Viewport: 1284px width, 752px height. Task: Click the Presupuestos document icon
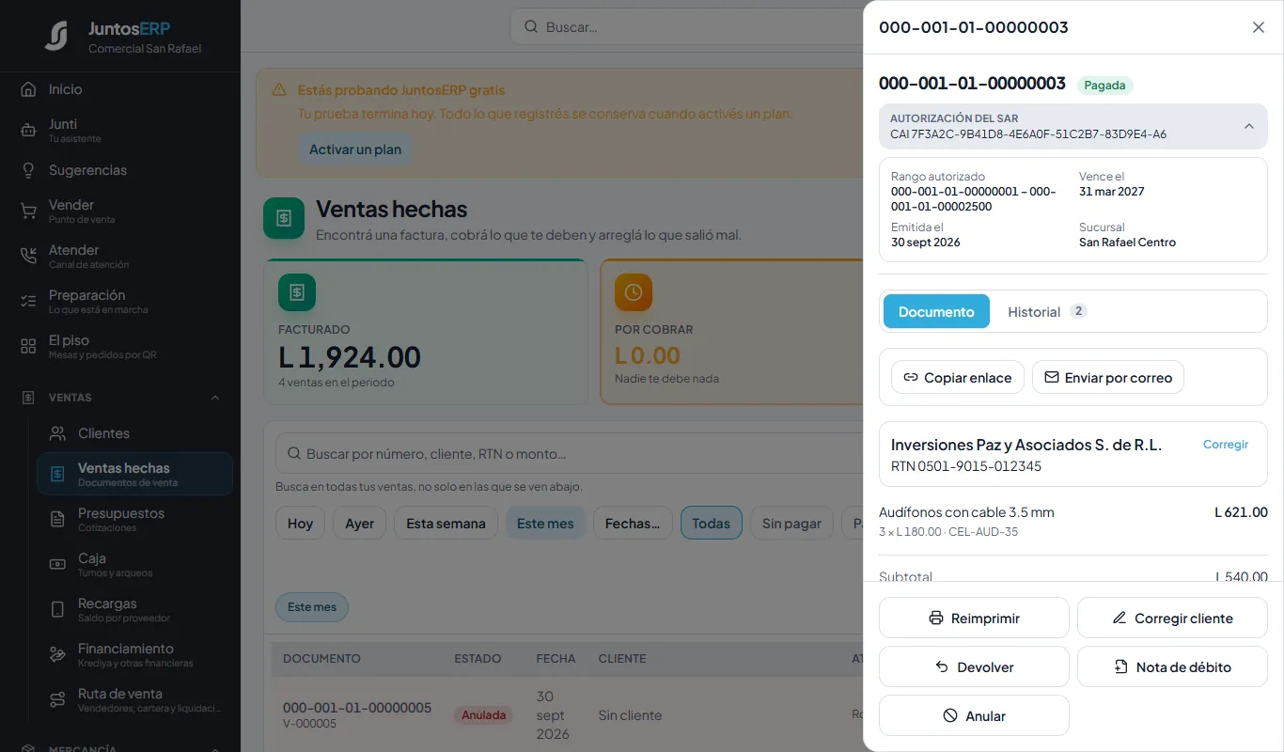57,520
